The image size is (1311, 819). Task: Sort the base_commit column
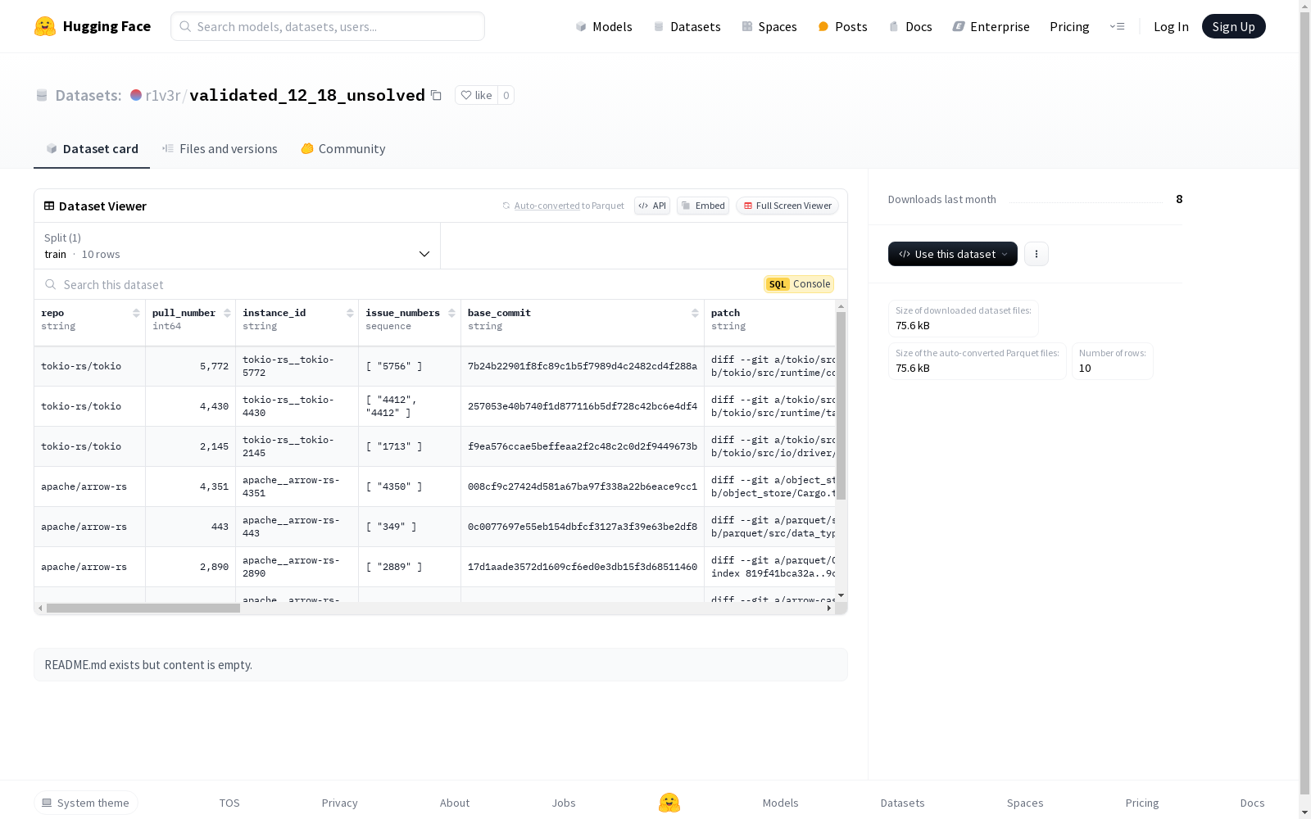click(x=695, y=313)
